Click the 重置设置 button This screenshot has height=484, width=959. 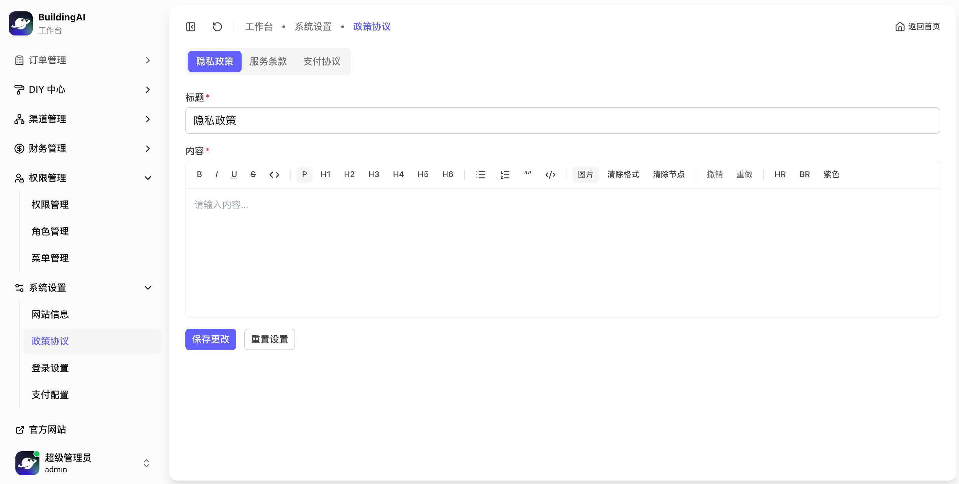click(270, 339)
